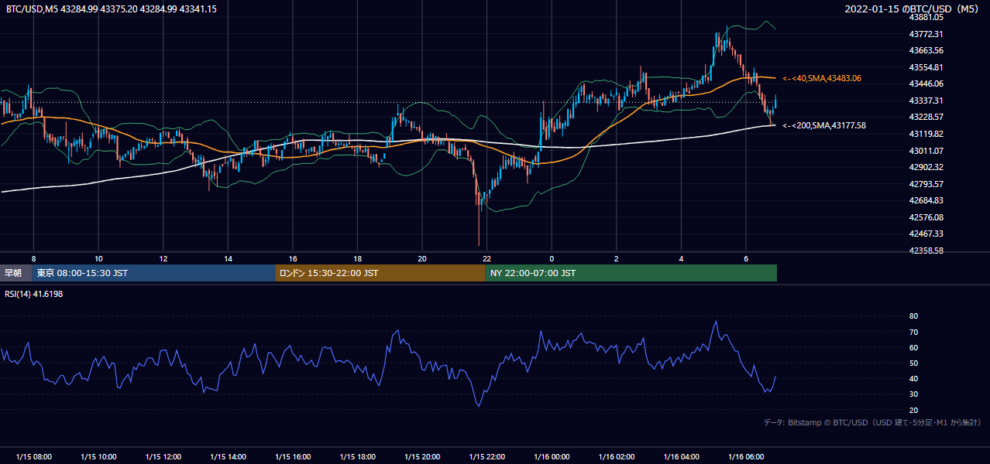Click the 1/15 22:00 bottom time label
Screen dimensions: 990x464
point(486,456)
